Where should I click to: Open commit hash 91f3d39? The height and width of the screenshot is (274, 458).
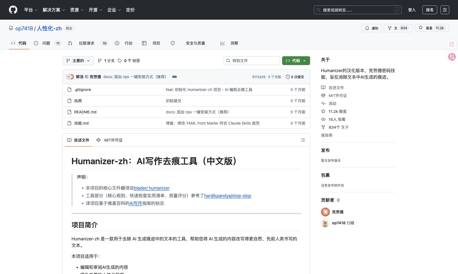coord(259,77)
